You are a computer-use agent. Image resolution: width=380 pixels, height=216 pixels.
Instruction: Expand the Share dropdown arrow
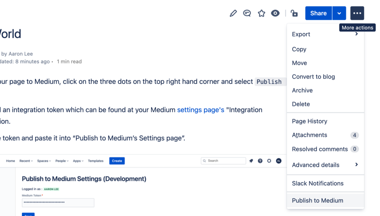click(x=339, y=13)
